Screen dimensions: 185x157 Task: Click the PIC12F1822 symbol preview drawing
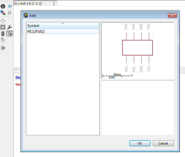point(138,48)
